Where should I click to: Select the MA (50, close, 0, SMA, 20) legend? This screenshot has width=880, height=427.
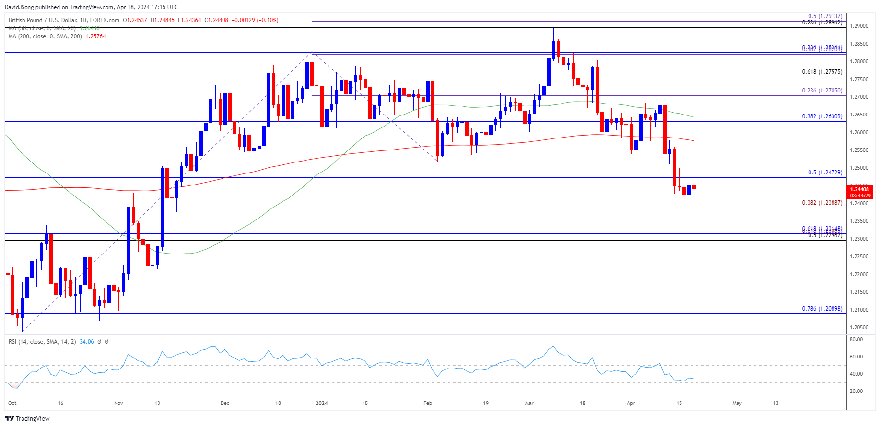[x=42, y=28]
